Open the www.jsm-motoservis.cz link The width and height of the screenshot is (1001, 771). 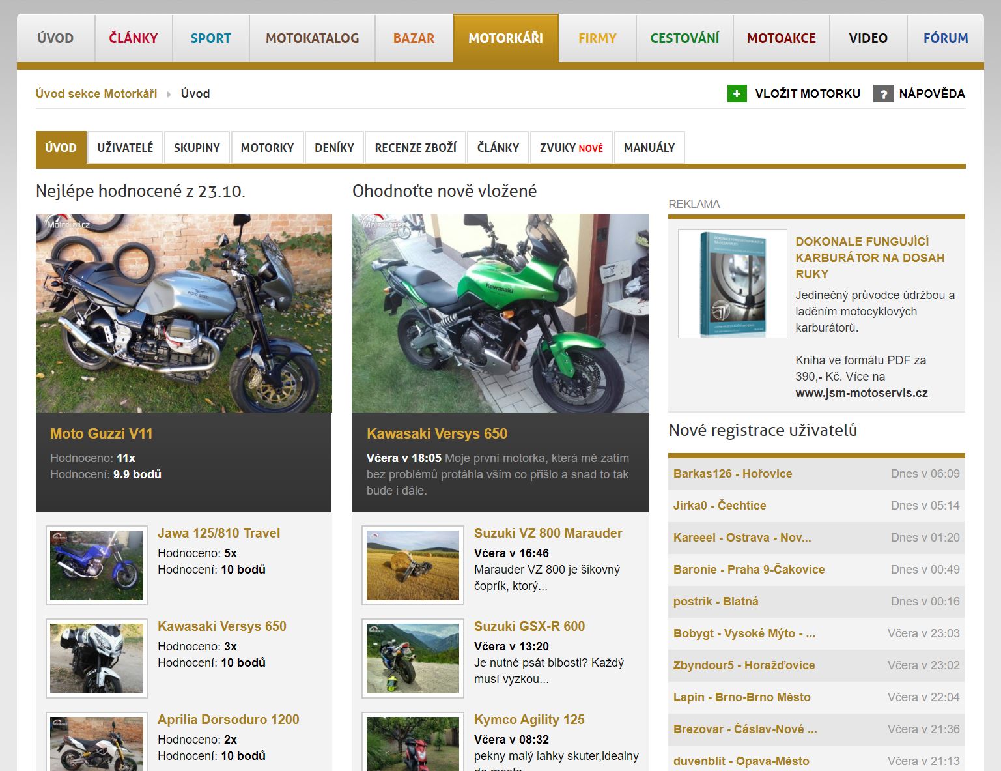pos(861,393)
